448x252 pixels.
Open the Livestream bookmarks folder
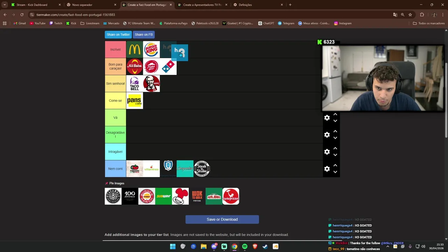[x=90, y=23]
